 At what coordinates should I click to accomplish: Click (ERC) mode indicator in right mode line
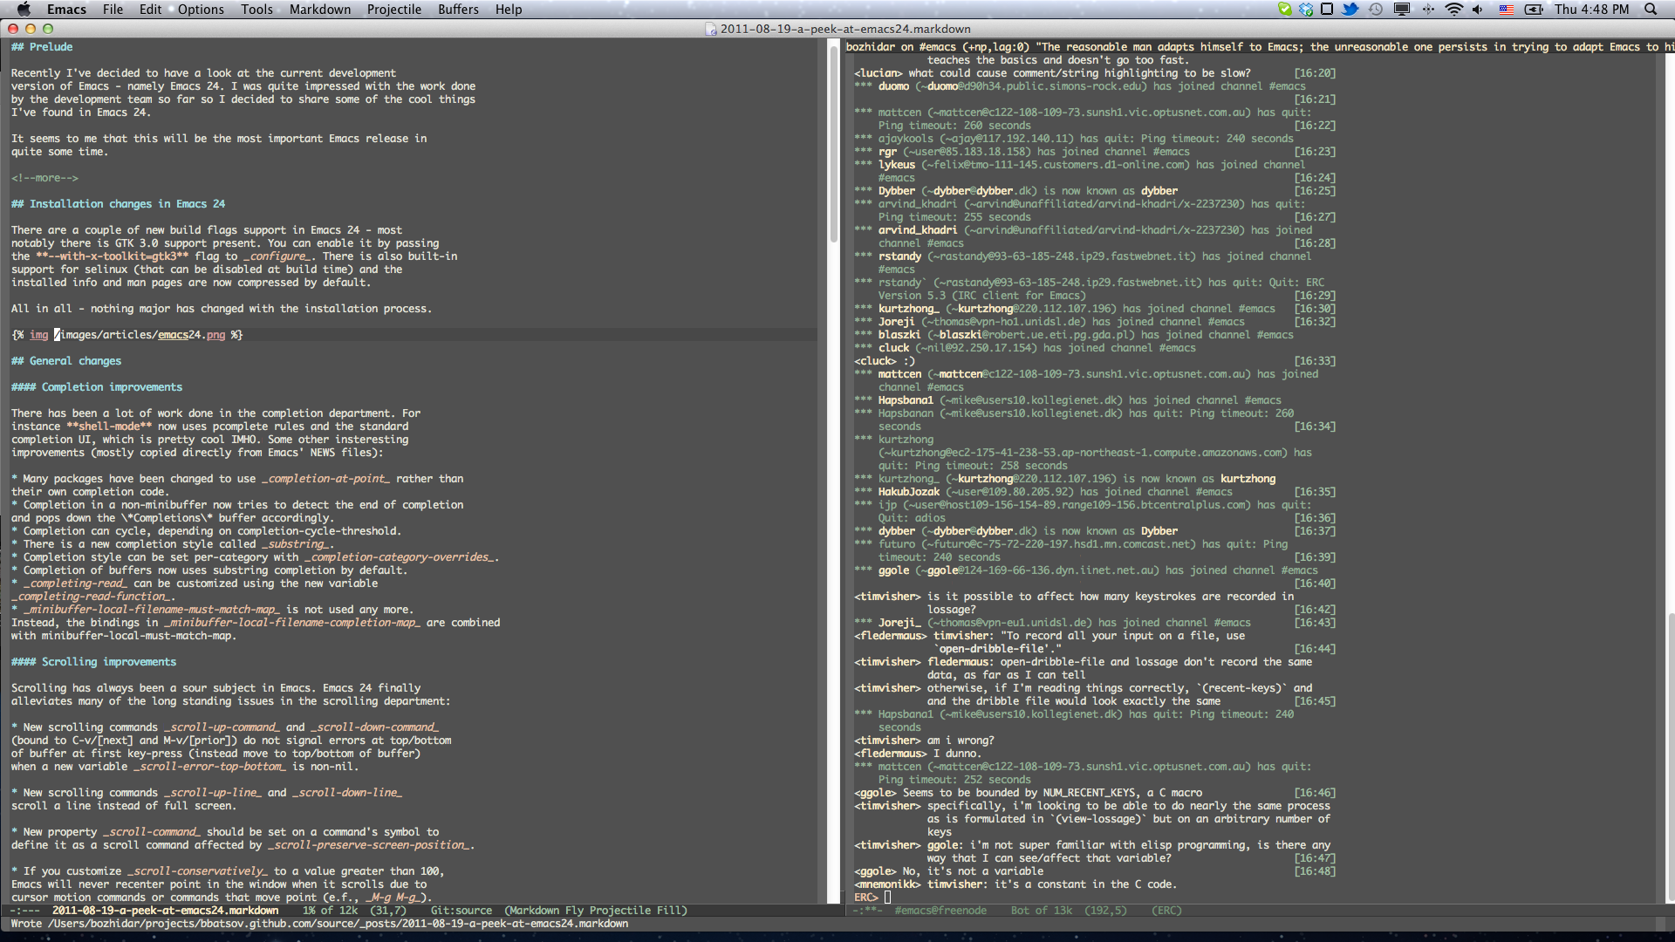1166,911
